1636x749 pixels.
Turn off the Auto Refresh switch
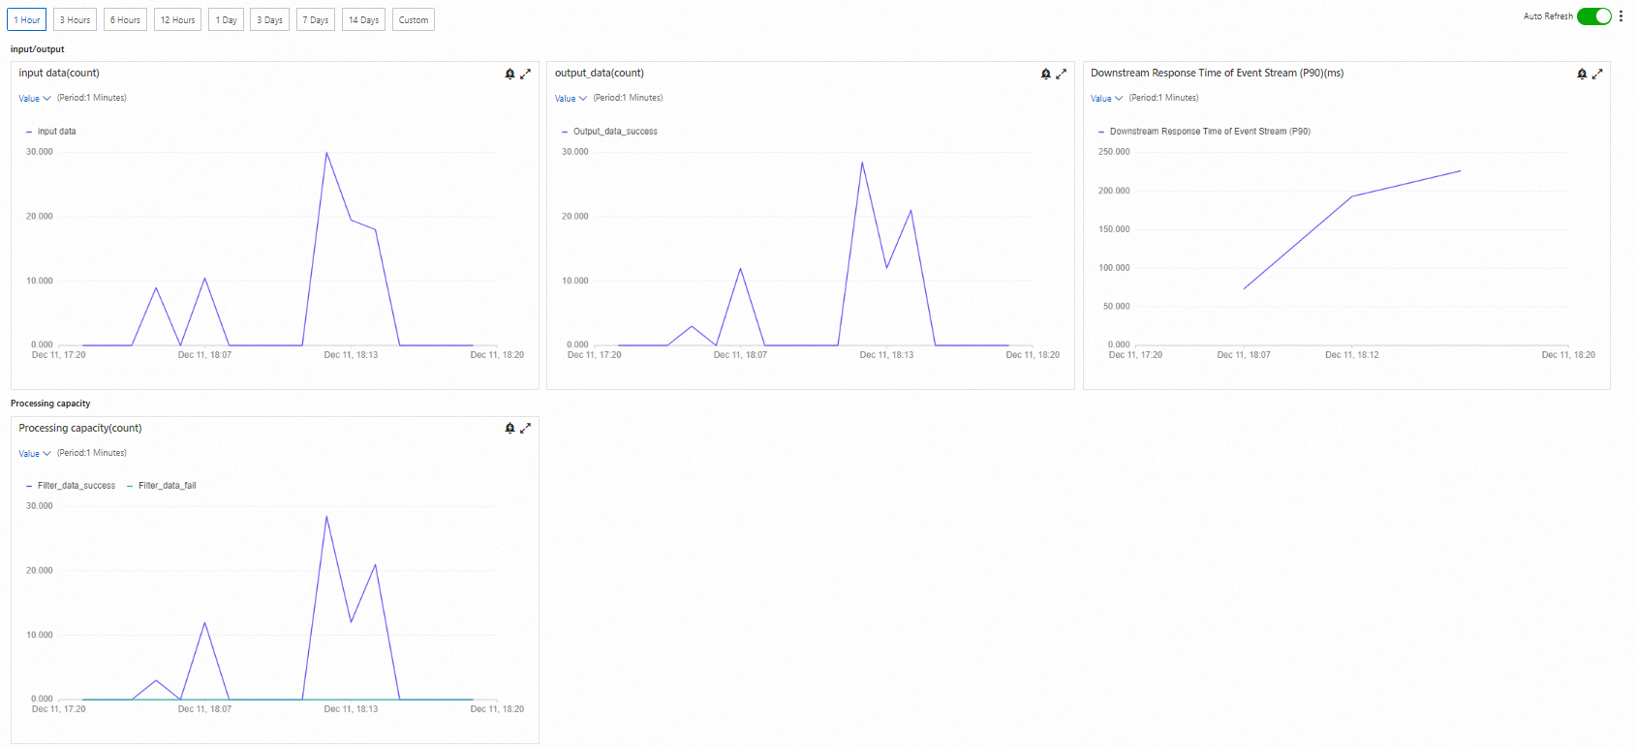coord(1593,16)
